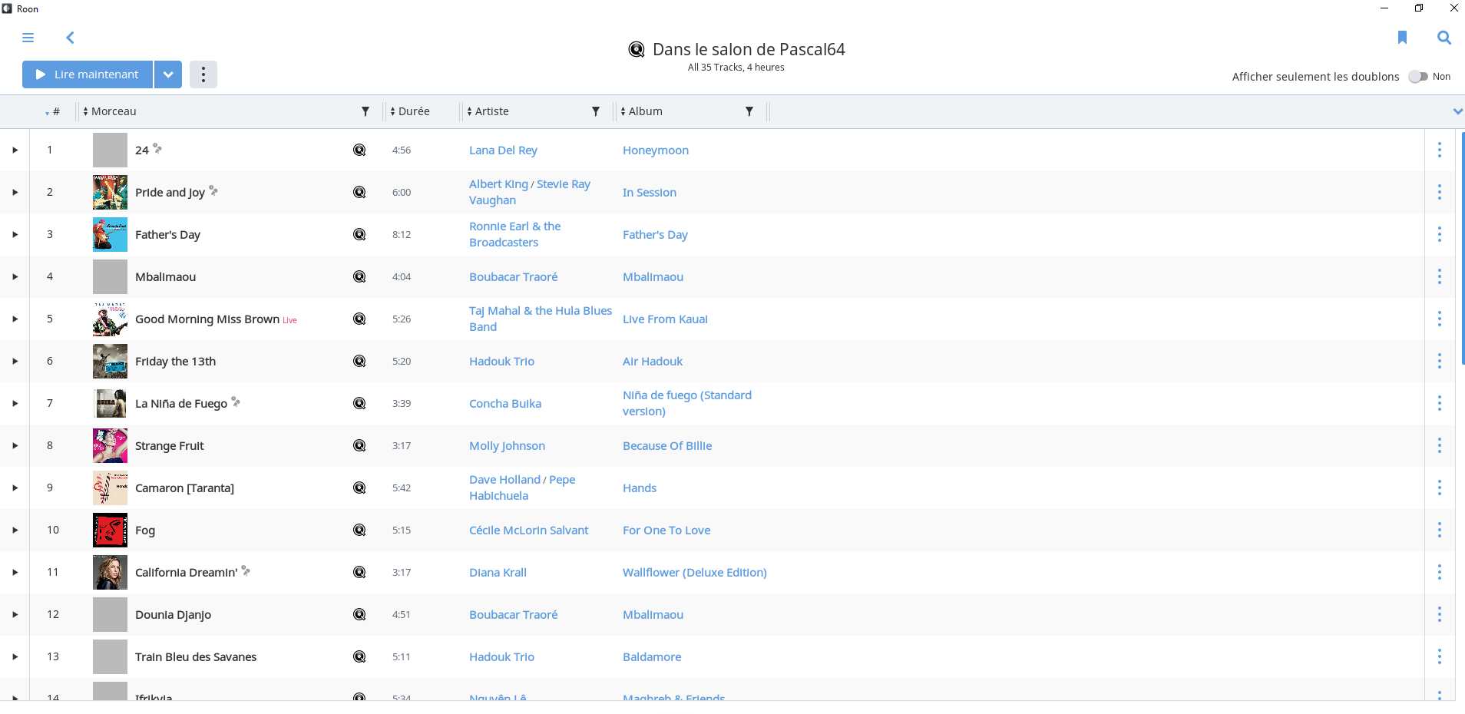Click the bookmark icon
Image resolution: width=1465 pixels, height=714 pixels.
(x=1402, y=38)
